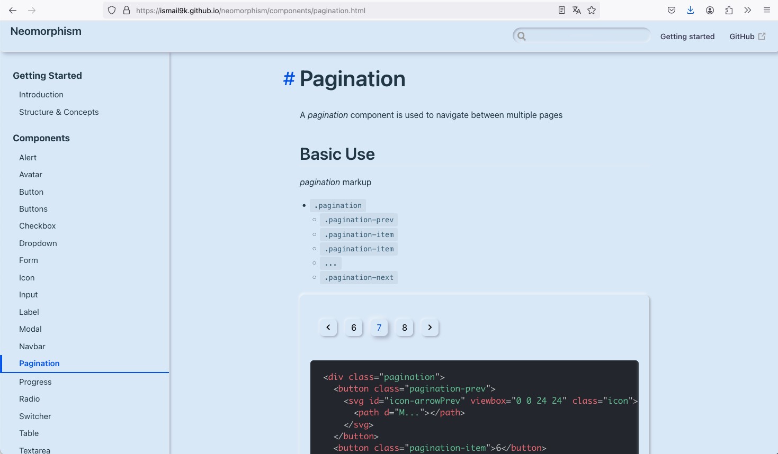Open the Checkbox component page
This screenshot has height=454, width=778.
pyautogui.click(x=37, y=226)
